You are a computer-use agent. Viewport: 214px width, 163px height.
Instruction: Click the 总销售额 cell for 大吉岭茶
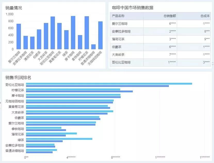pyautogui.click(x=160, y=55)
